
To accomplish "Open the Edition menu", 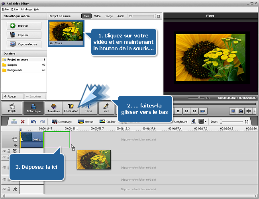I will 15,9.
